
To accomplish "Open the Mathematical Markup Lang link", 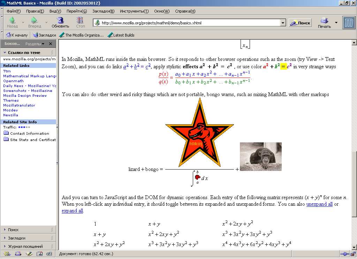I will click(30, 76).
